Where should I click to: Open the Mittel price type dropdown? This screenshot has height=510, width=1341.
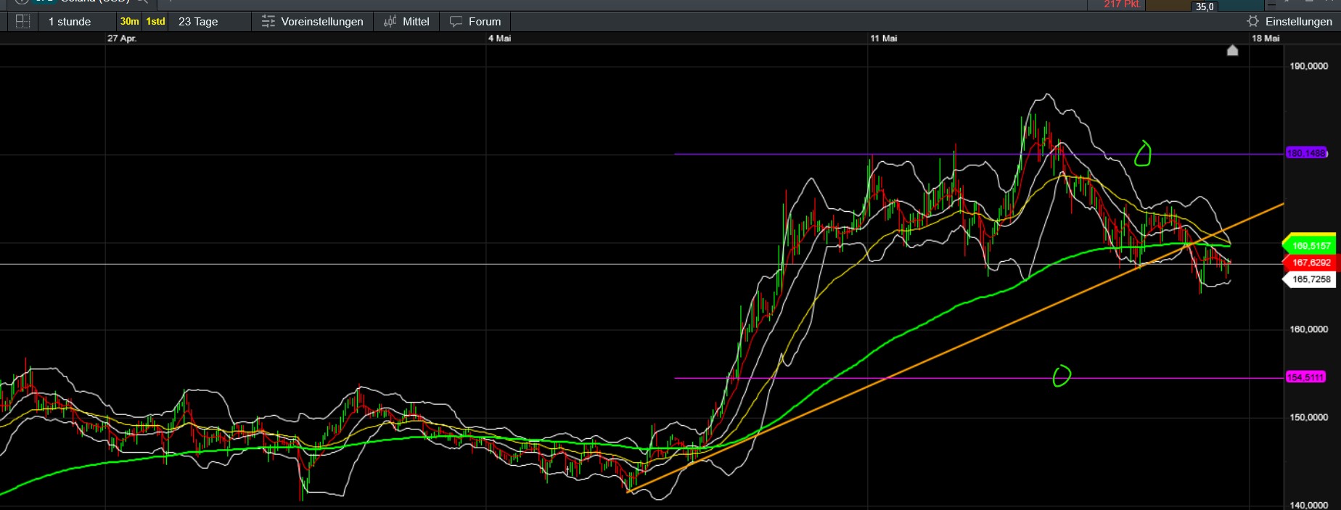[416, 22]
